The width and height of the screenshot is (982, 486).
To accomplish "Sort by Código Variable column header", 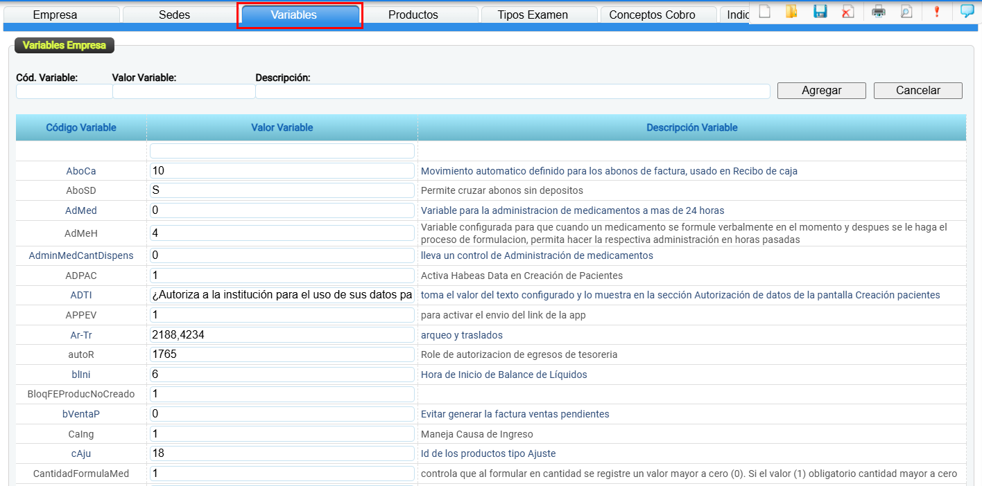I will [81, 127].
